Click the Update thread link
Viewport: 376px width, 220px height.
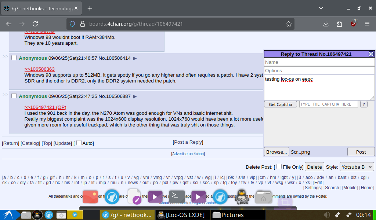(62, 143)
